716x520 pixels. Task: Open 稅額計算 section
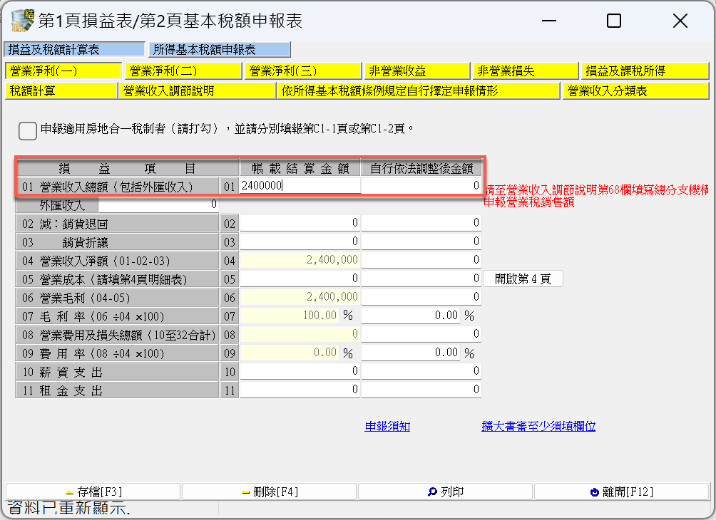pos(61,90)
